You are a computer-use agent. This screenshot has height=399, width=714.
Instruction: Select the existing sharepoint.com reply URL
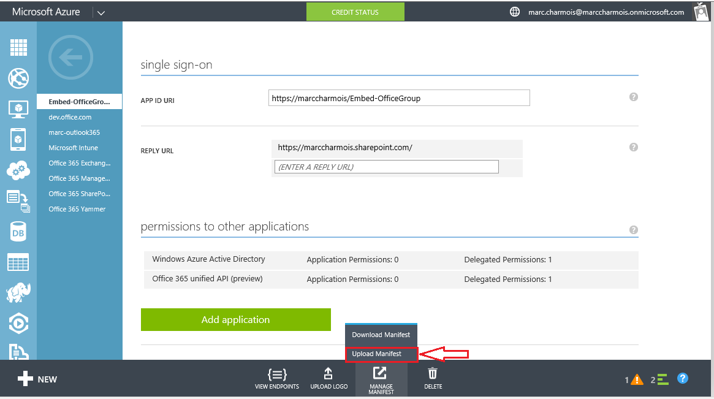[397, 148]
